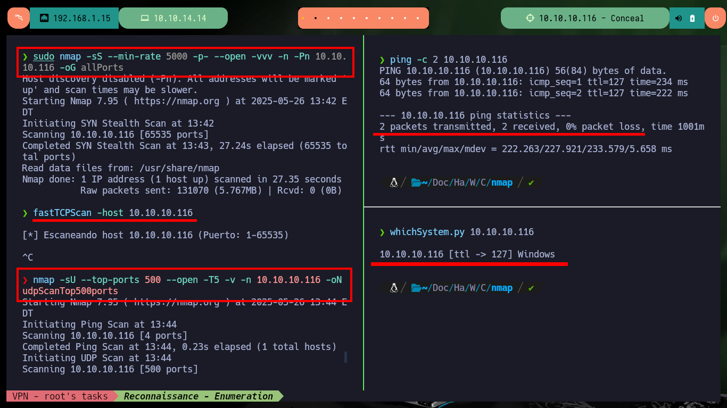Click 'Scanning 10.10.10.116 [65535 ports]' line
This screenshot has width=727, height=408.
click(115, 135)
